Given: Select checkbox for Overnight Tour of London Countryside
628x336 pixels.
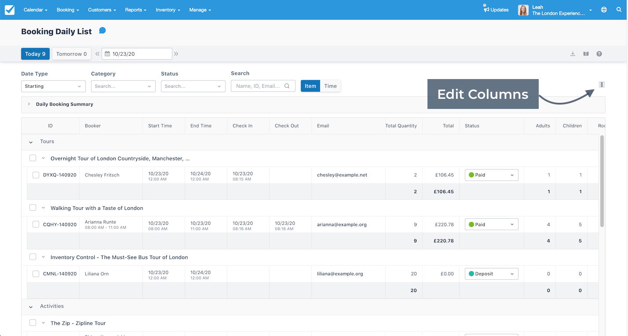Looking at the screenshot, I should 33,158.
